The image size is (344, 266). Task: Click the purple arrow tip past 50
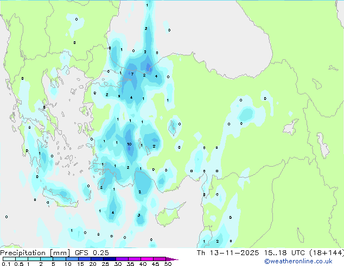172,259
